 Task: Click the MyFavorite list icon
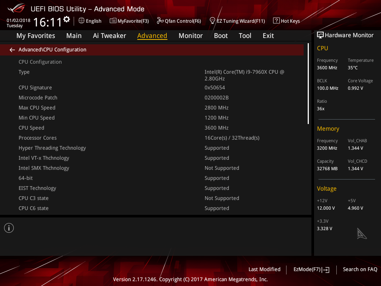pyautogui.click(x=113, y=21)
